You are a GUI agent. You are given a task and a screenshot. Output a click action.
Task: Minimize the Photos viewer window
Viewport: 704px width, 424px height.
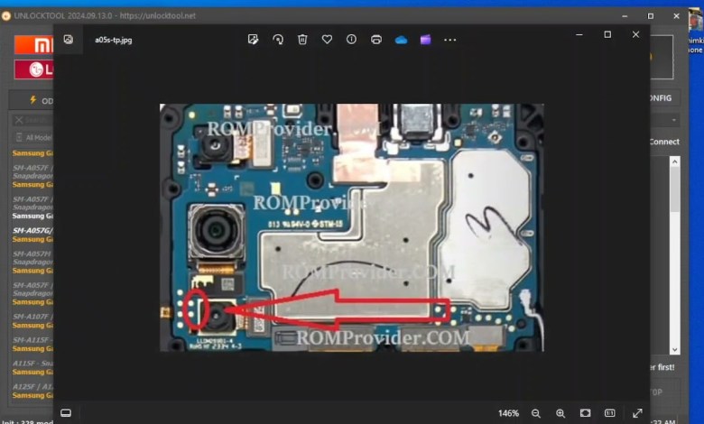coord(579,34)
